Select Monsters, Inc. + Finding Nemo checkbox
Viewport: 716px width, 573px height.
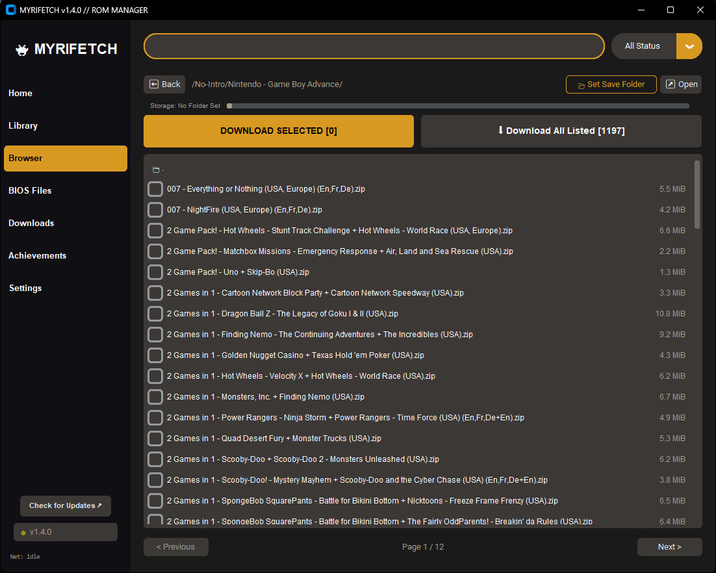click(x=155, y=397)
